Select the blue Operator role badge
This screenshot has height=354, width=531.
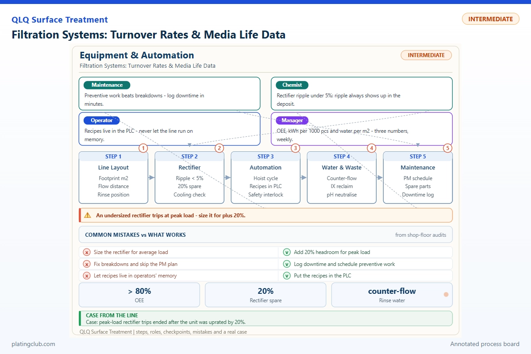[102, 120]
